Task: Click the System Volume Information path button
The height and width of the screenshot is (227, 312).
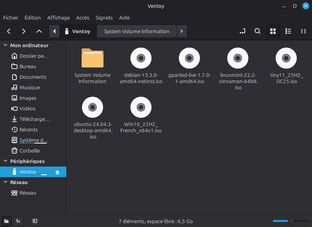Action: [x=137, y=31]
